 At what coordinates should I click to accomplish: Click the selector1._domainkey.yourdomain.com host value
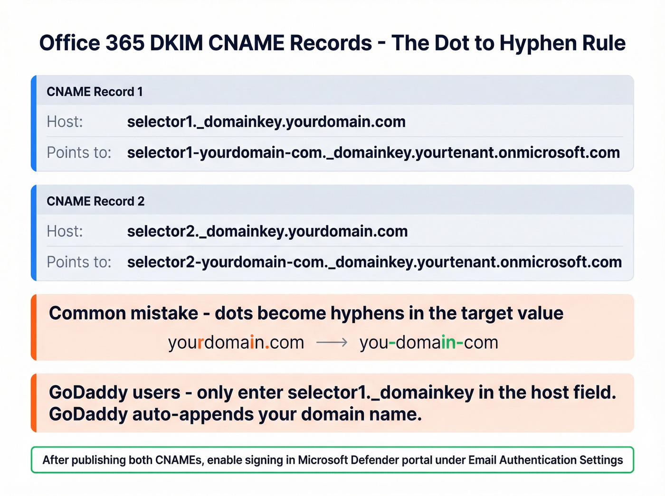click(x=266, y=122)
